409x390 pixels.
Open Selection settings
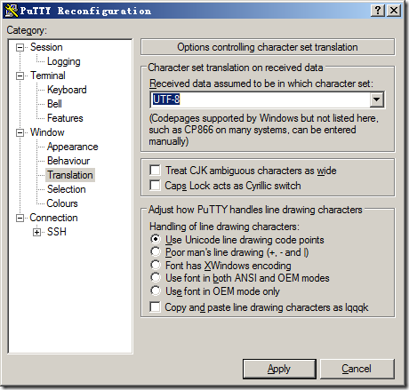click(67, 189)
